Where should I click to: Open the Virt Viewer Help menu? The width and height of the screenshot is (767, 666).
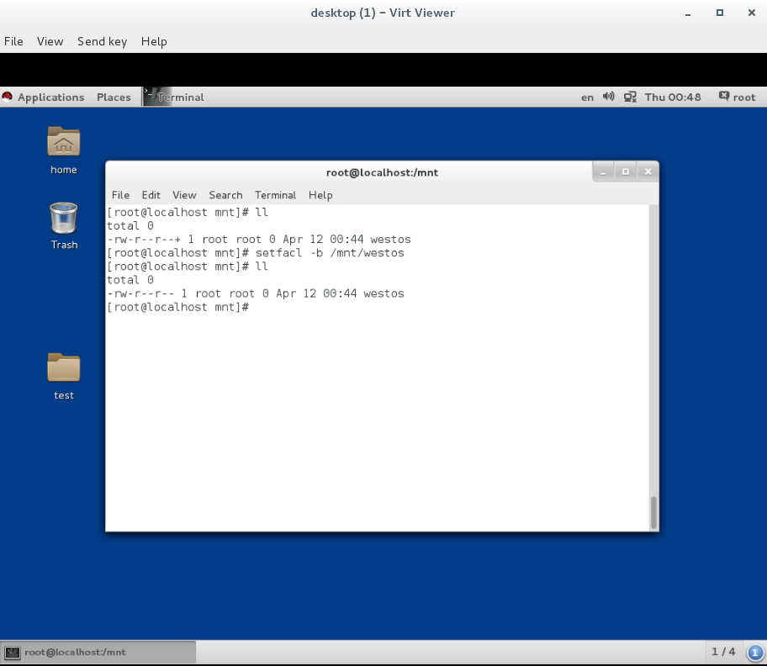click(x=154, y=41)
